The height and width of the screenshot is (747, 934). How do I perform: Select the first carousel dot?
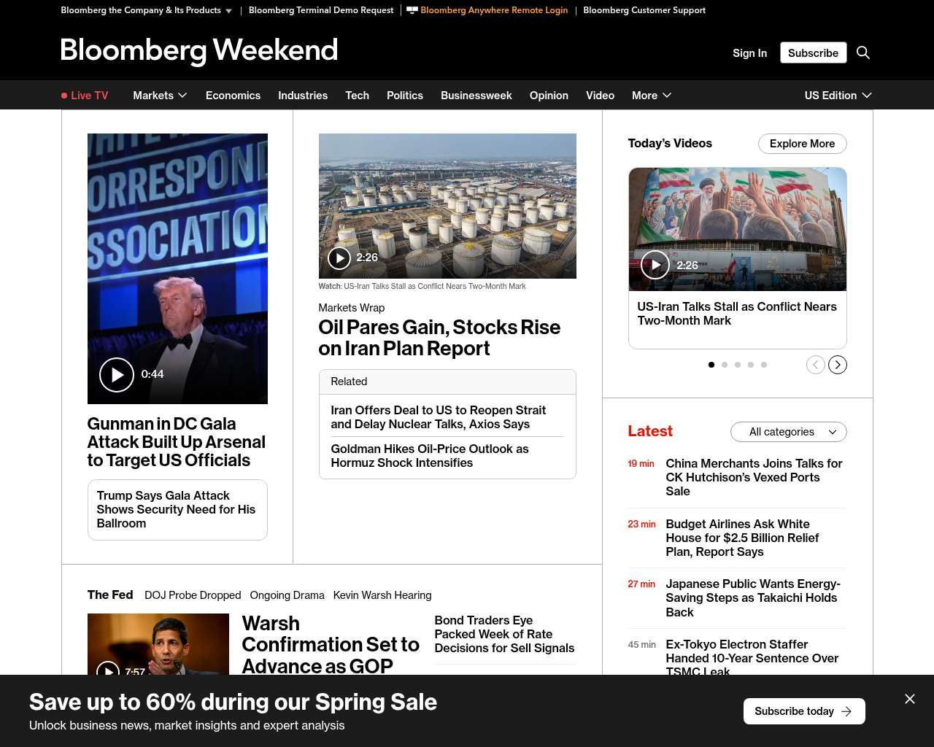click(x=711, y=365)
